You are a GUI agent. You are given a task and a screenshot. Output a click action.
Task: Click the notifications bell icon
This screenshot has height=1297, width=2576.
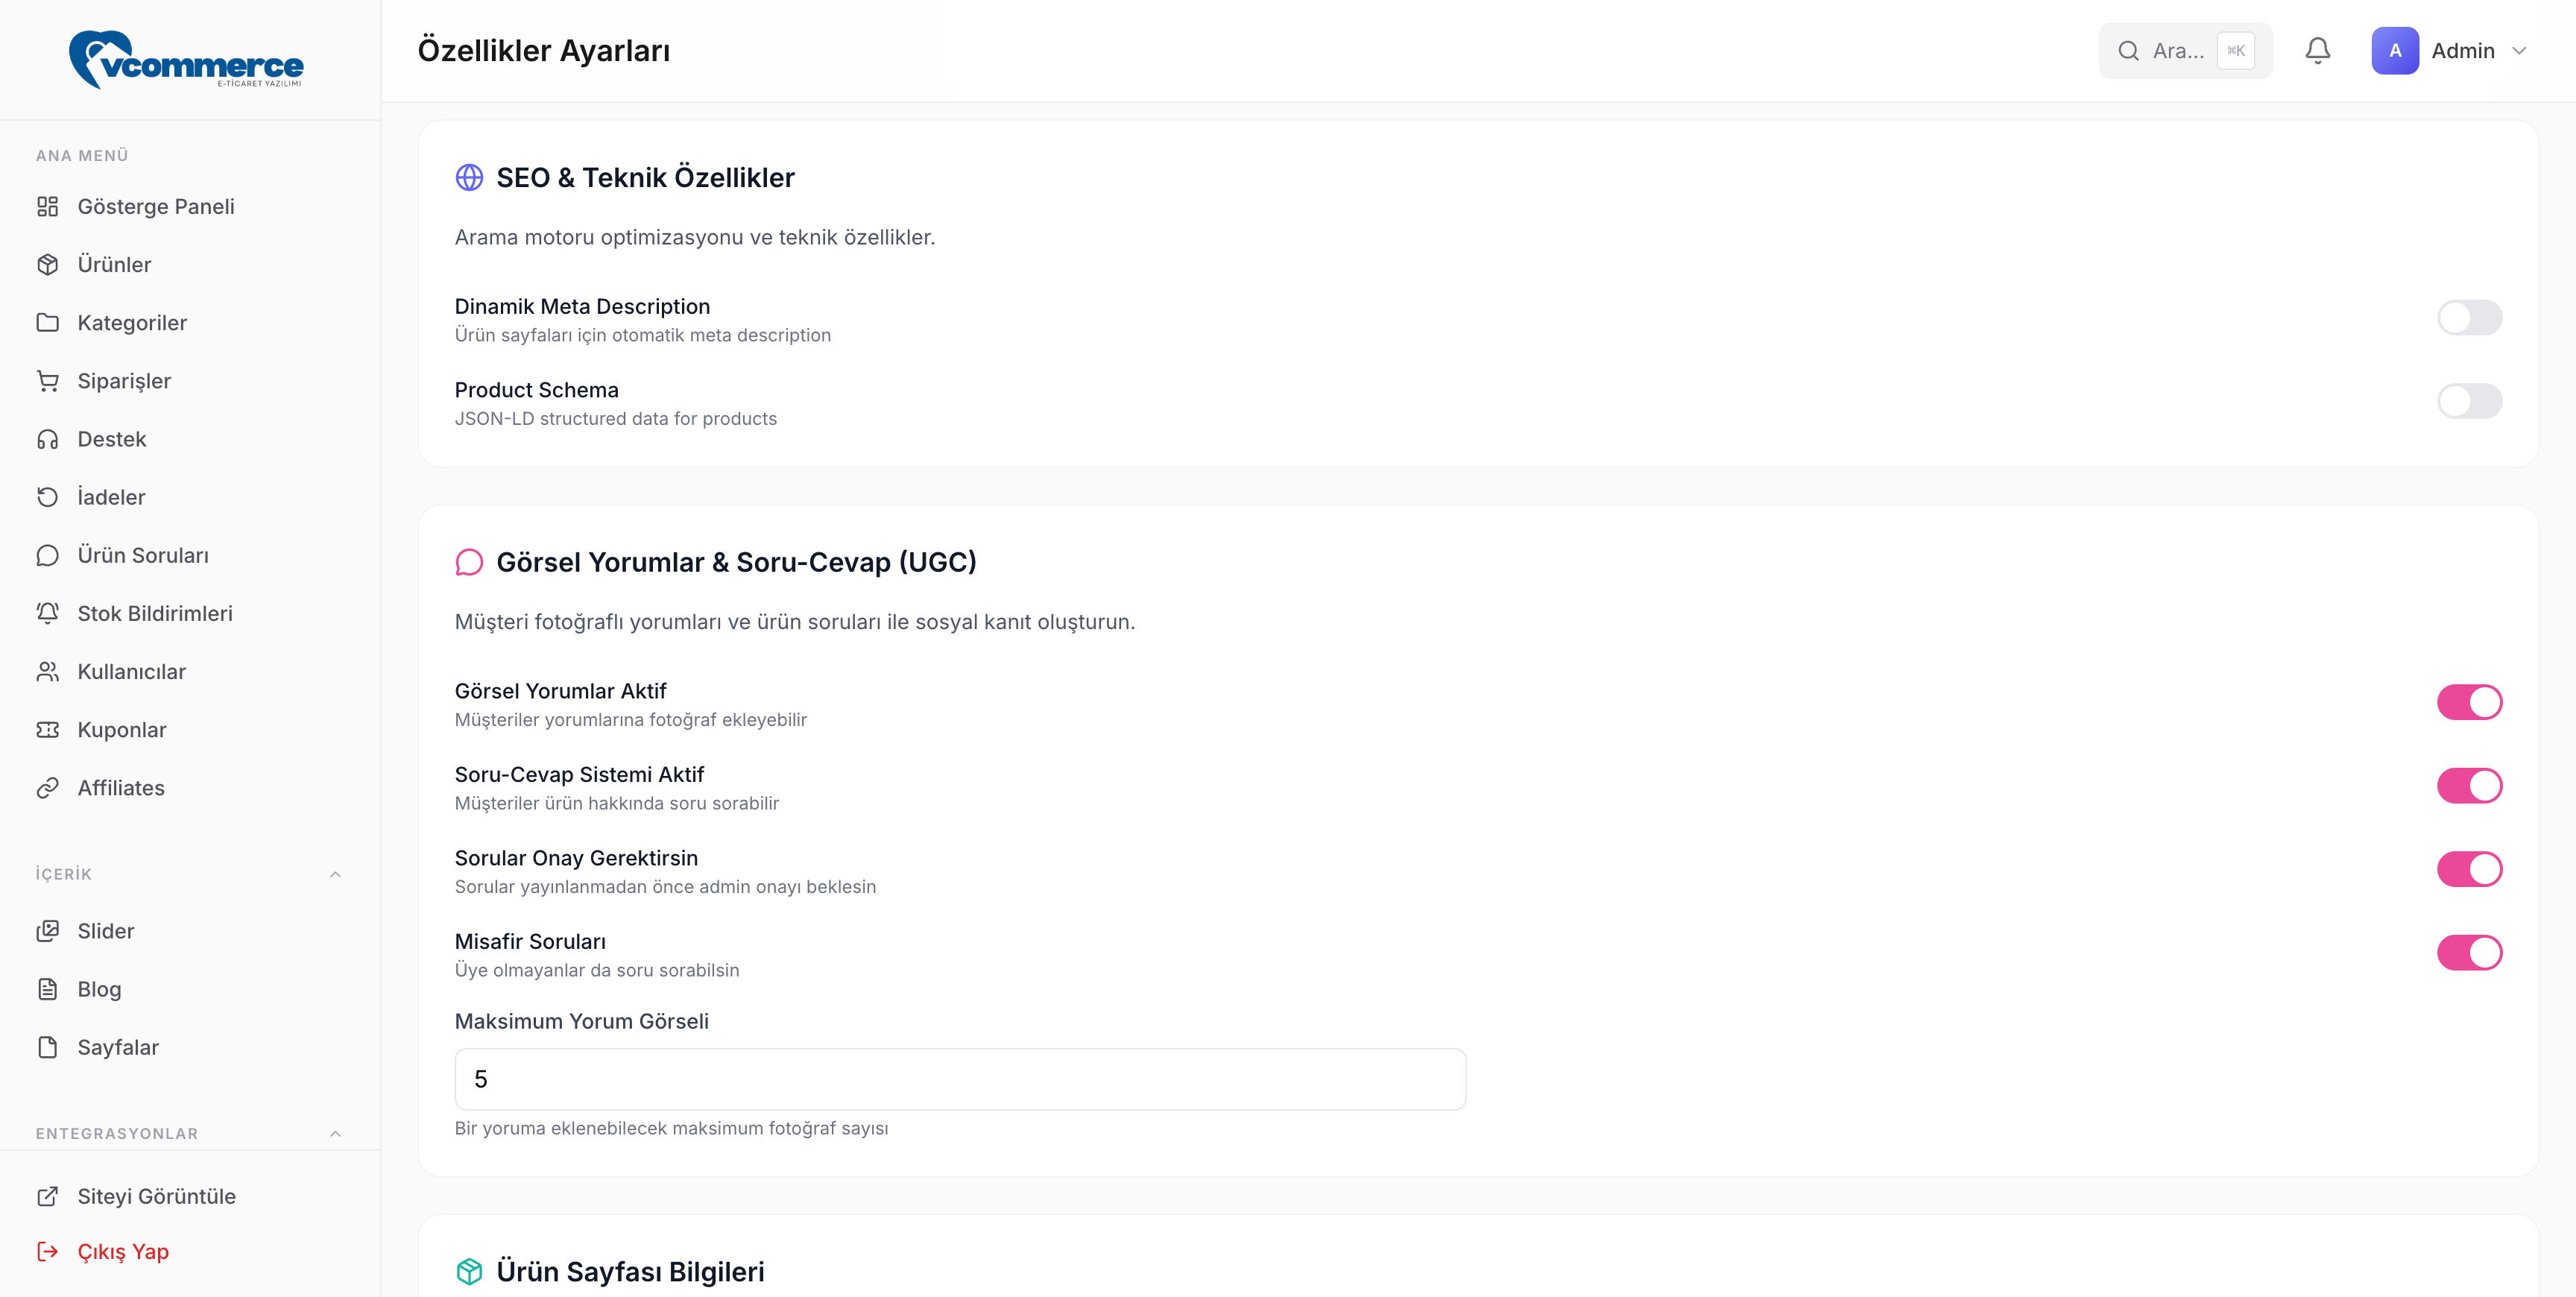point(2317,51)
